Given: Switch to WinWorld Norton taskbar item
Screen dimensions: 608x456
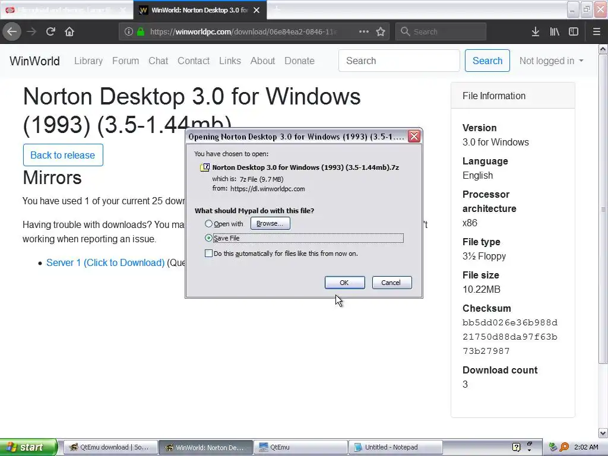Looking at the screenshot, I should point(205,447).
